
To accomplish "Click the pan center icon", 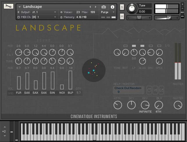I will [x=139, y=18].
